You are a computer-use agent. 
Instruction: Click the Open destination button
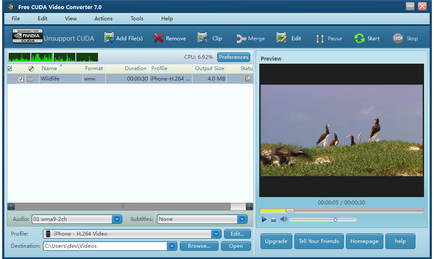(x=236, y=246)
